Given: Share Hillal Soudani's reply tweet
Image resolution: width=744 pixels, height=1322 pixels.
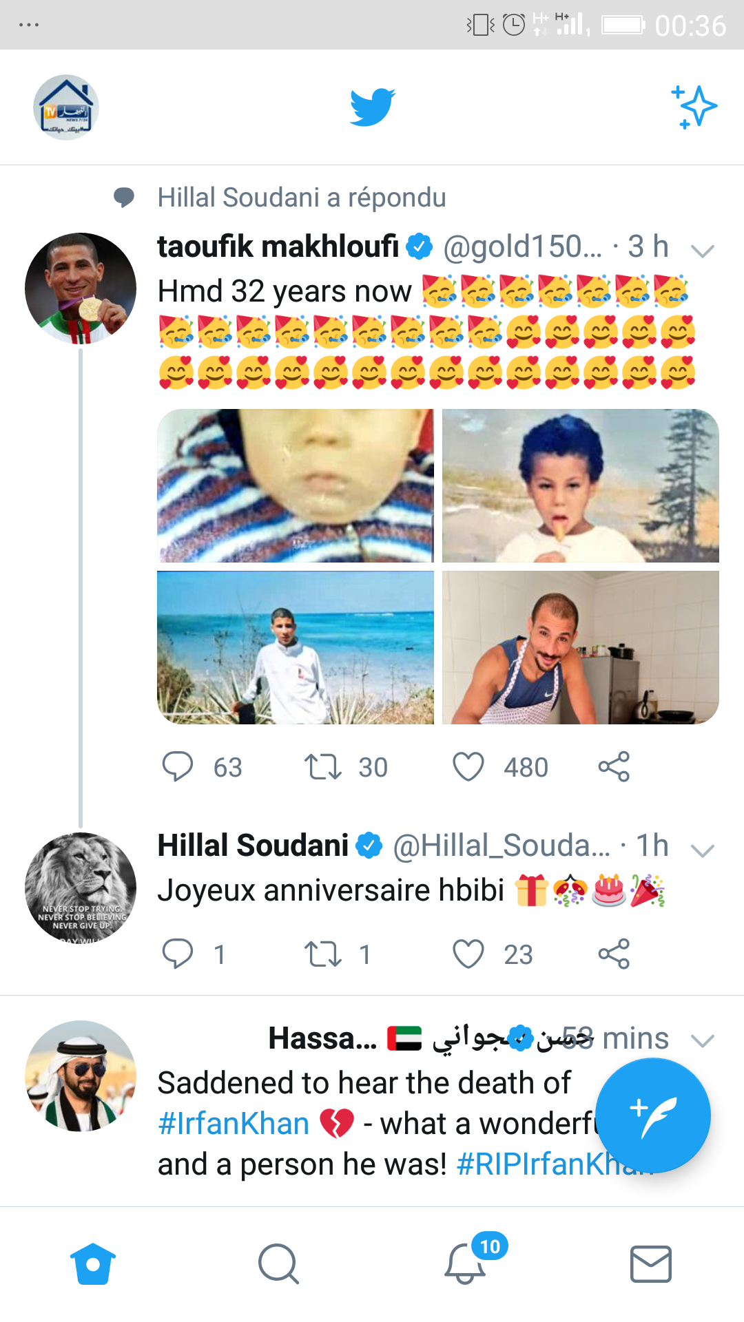Looking at the screenshot, I should [x=614, y=954].
